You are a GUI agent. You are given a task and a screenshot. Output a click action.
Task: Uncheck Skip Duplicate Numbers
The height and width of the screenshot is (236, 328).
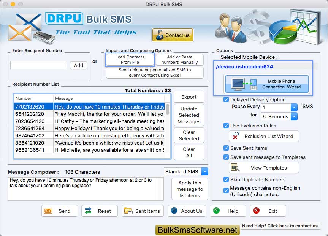(226, 179)
